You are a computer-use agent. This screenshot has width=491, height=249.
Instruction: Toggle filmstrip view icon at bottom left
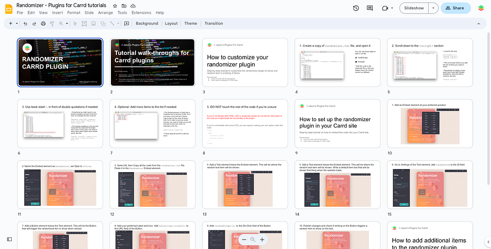(x=9, y=239)
